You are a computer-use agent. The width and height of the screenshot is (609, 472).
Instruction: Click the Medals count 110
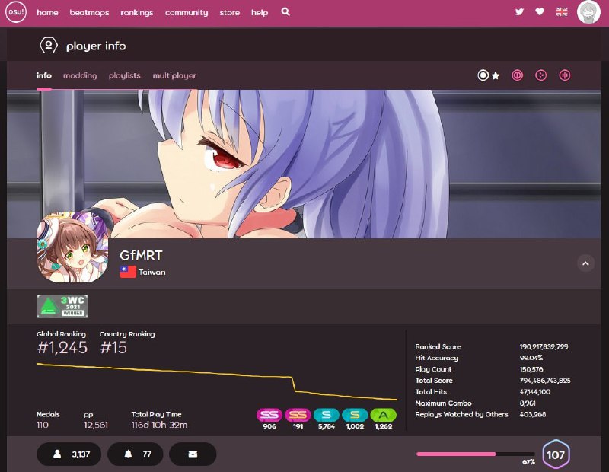tap(43, 425)
